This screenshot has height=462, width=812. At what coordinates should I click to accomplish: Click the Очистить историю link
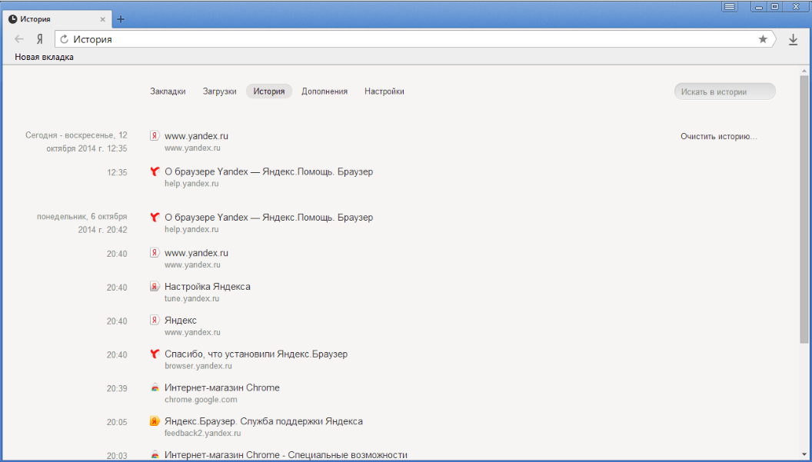(x=718, y=137)
